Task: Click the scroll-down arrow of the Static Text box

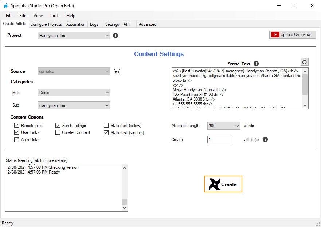Action: [x=305, y=105]
